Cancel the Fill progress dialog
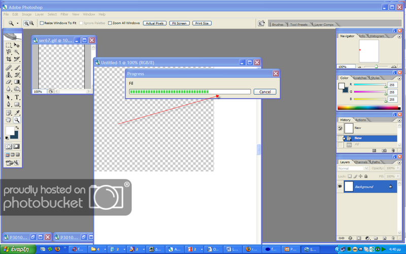 tap(265, 91)
